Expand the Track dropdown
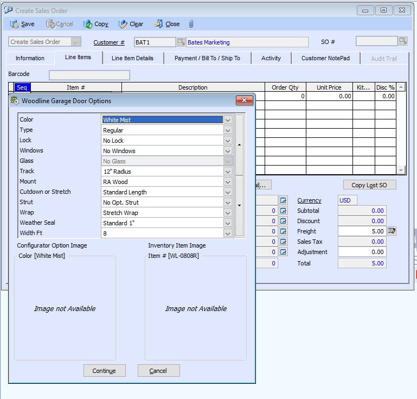Viewport: 417px width, 399px height. coord(228,172)
